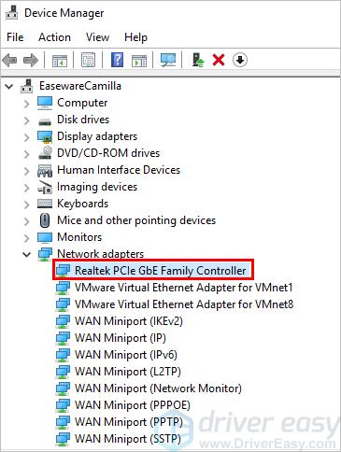Expand the Display adapters category
Screen dimensions: 341x452
pos(27,137)
